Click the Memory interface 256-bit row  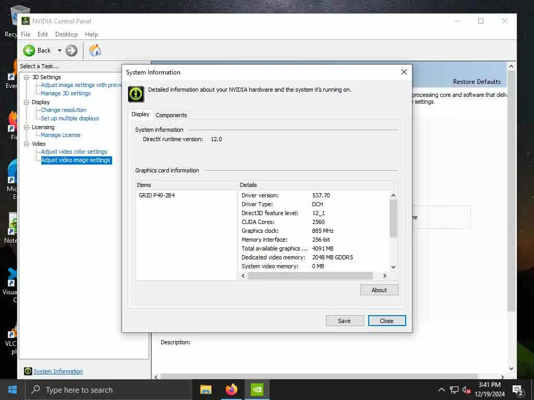point(286,240)
